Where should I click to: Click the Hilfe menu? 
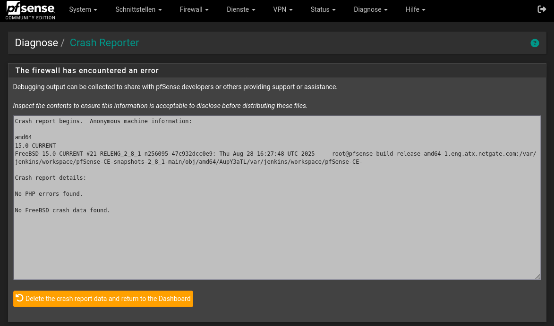(x=415, y=9)
